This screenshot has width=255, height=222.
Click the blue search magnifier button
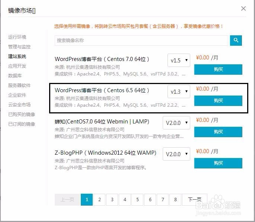pyautogui.click(x=236, y=41)
